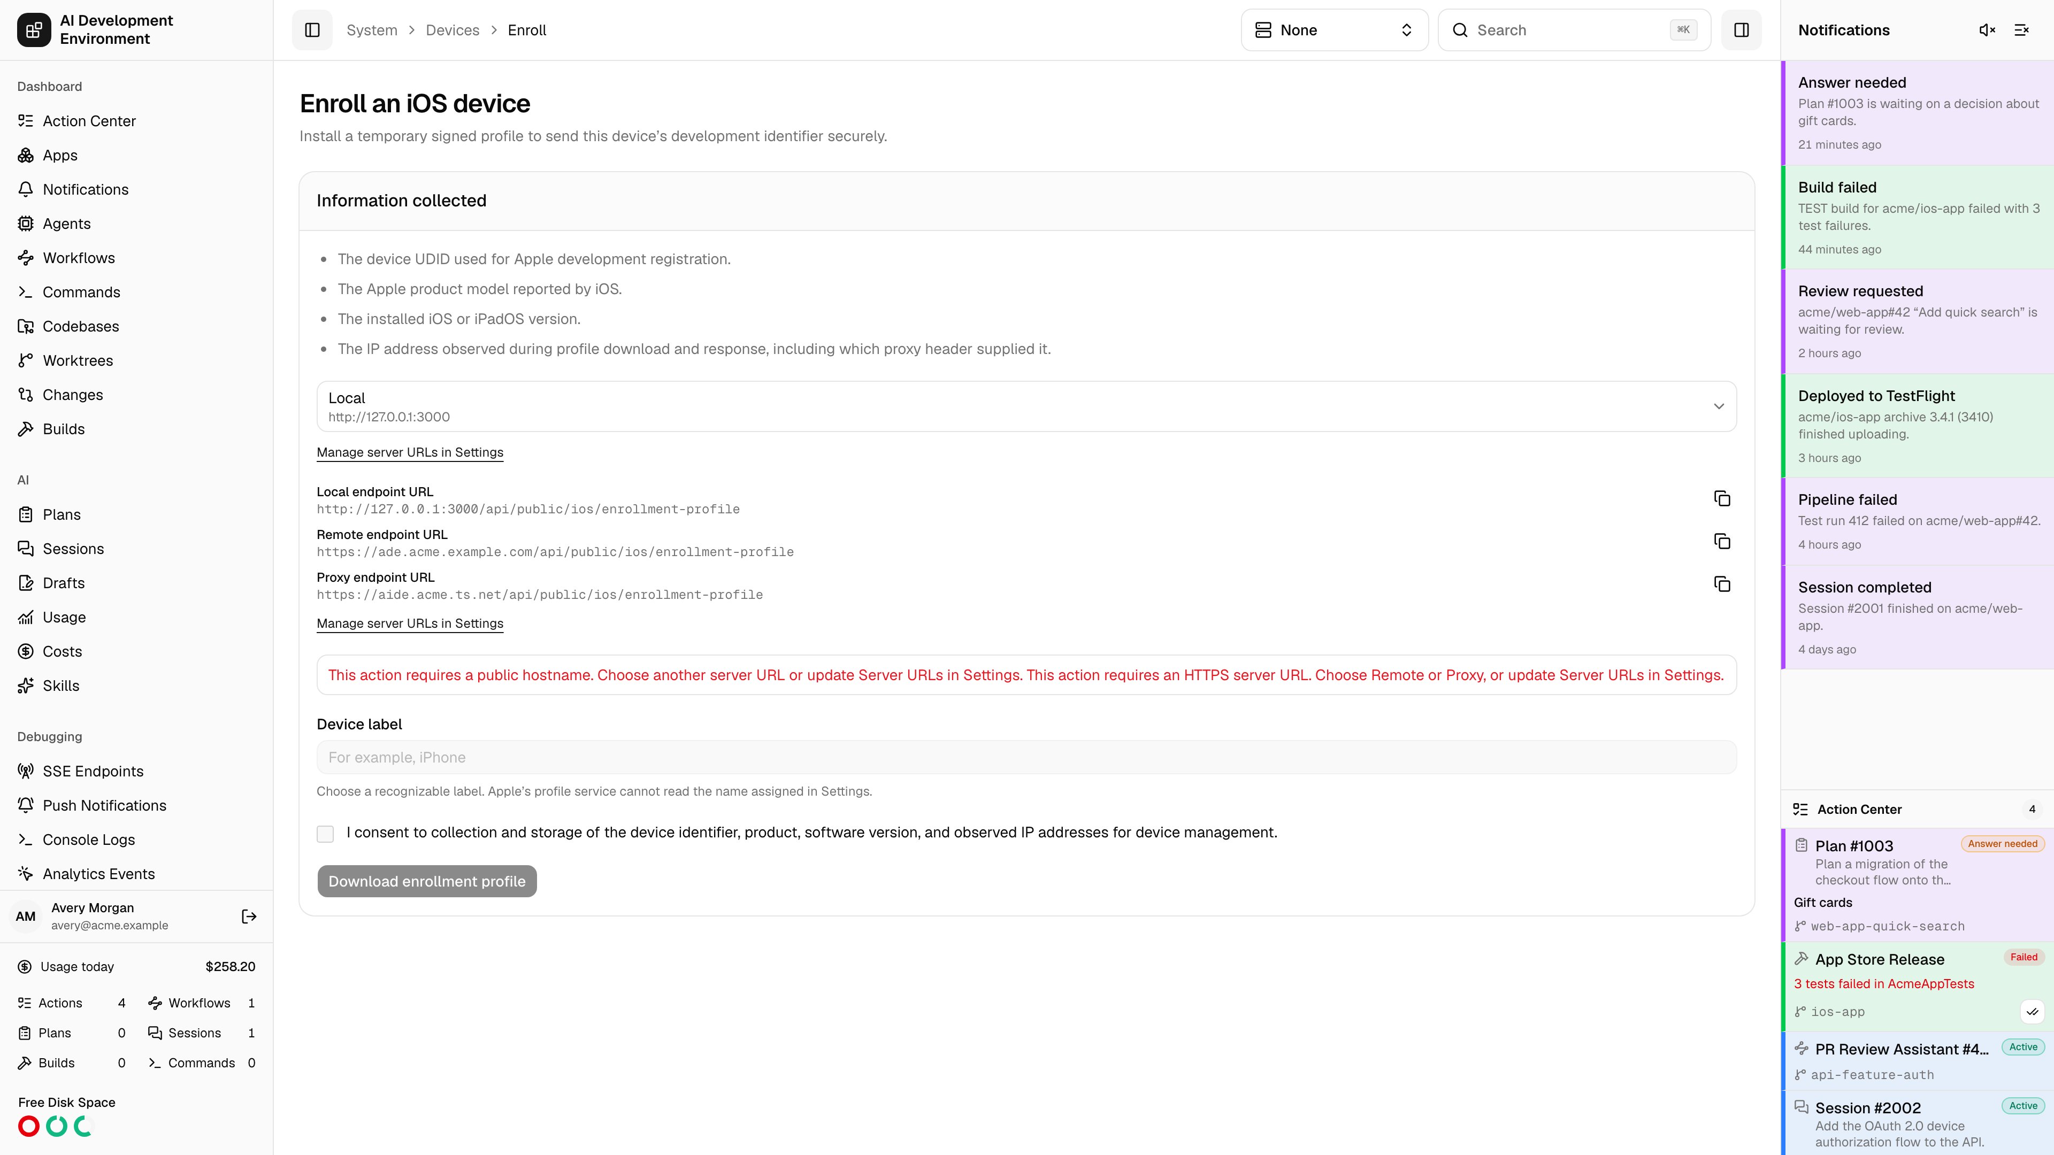Viewport: 2054px width, 1155px height.
Task: Open PR Review Assistant action item
Action: coord(1918,1061)
